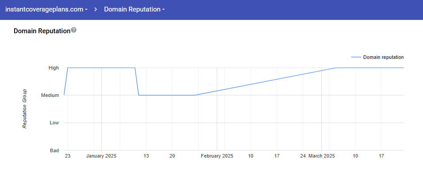The width and height of the screenshot is (423, 185).
Task: Select the 'February 2025' axis label
Action: [217, 156]
